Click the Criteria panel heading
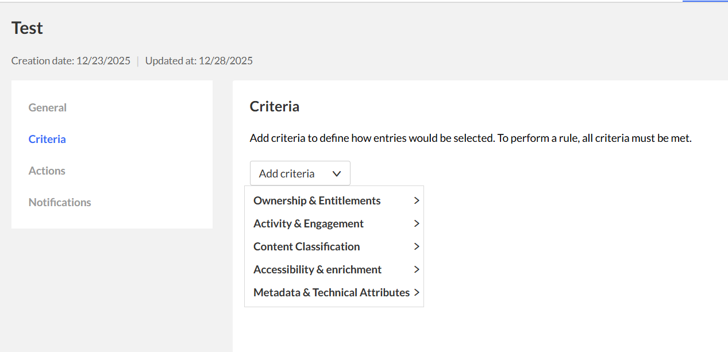Viewport: 728px width, 352px height. click(x=275, y=106)
